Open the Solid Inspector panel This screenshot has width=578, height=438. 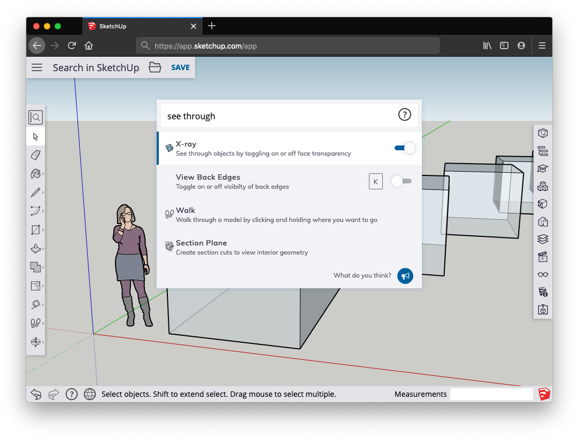point(543,309)
